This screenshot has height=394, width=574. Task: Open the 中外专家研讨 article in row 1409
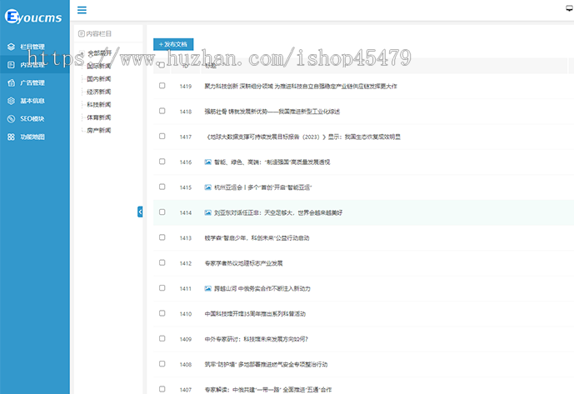click(257, 339)
